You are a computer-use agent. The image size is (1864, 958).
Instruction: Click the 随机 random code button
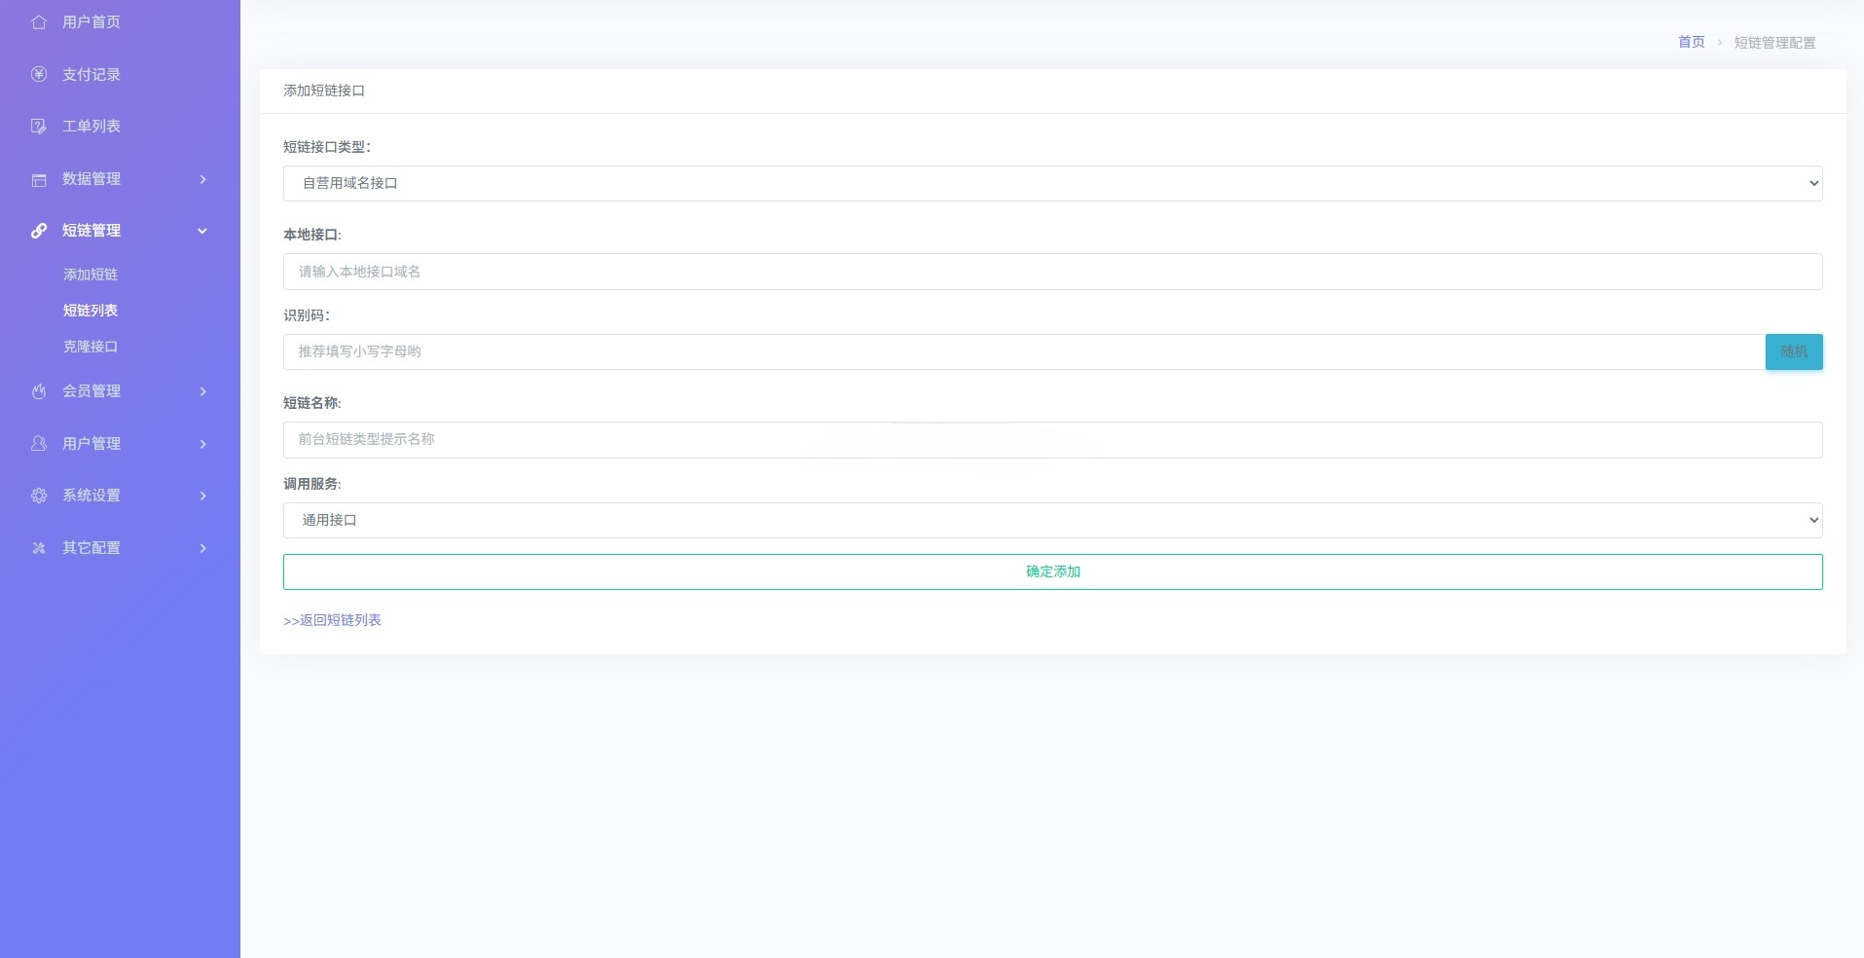coord(1793,351)
